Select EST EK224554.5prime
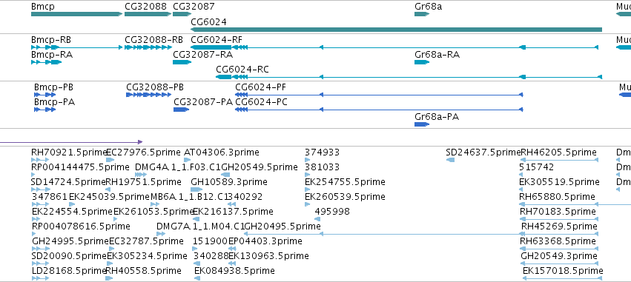Image resolution: width=631 pixels, height=282 pixels. click(72, 212)
